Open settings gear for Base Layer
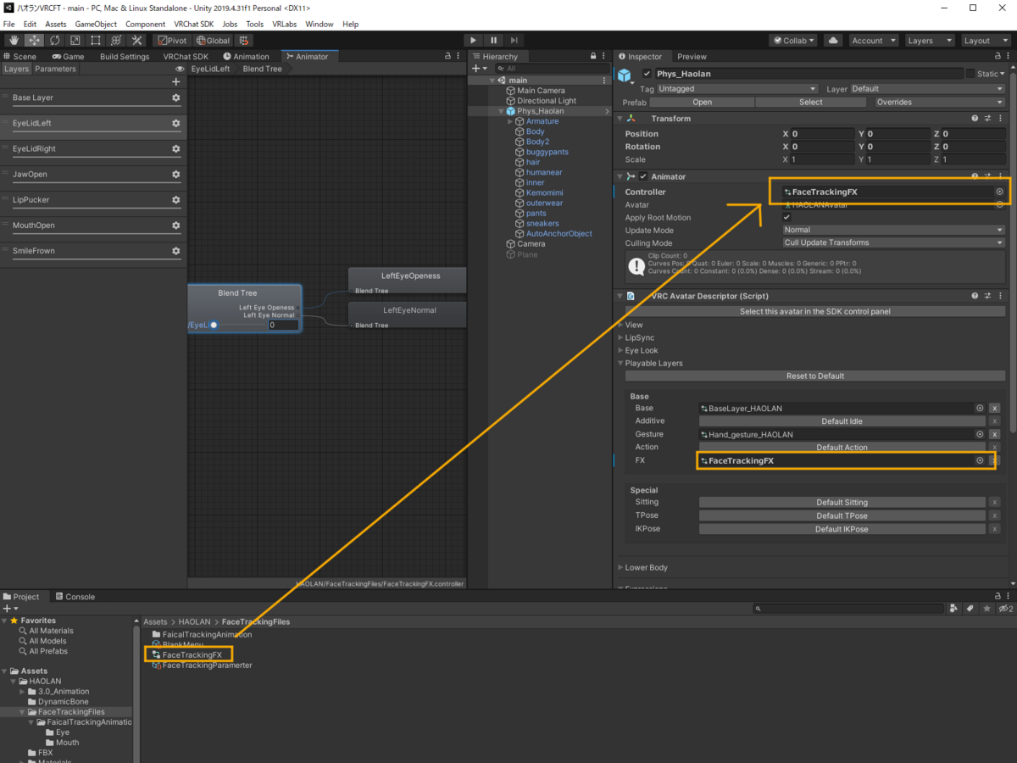 point(176,97)
